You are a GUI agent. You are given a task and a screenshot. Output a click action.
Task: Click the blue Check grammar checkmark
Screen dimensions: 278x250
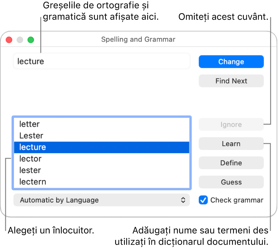point(203,200)
